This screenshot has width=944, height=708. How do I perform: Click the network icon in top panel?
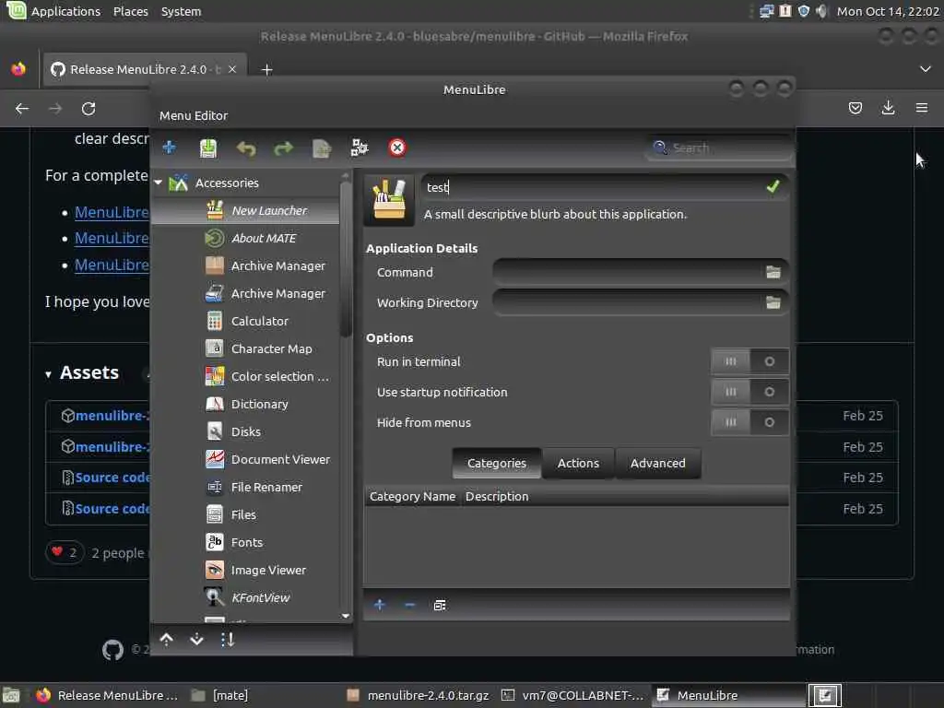click(766, 11)
